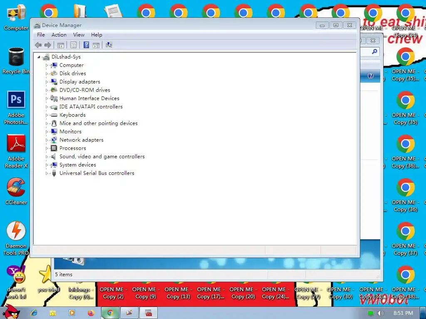Click the red toolbox taskbar button

tap(149, 313)
